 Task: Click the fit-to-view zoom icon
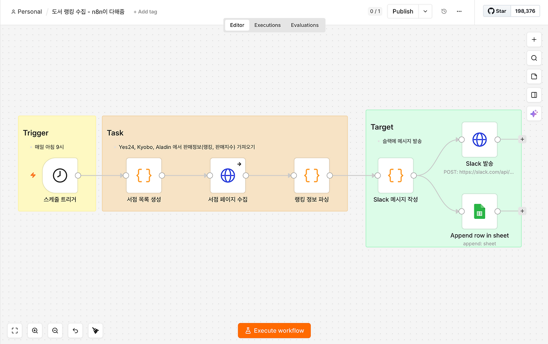(15, 330)
